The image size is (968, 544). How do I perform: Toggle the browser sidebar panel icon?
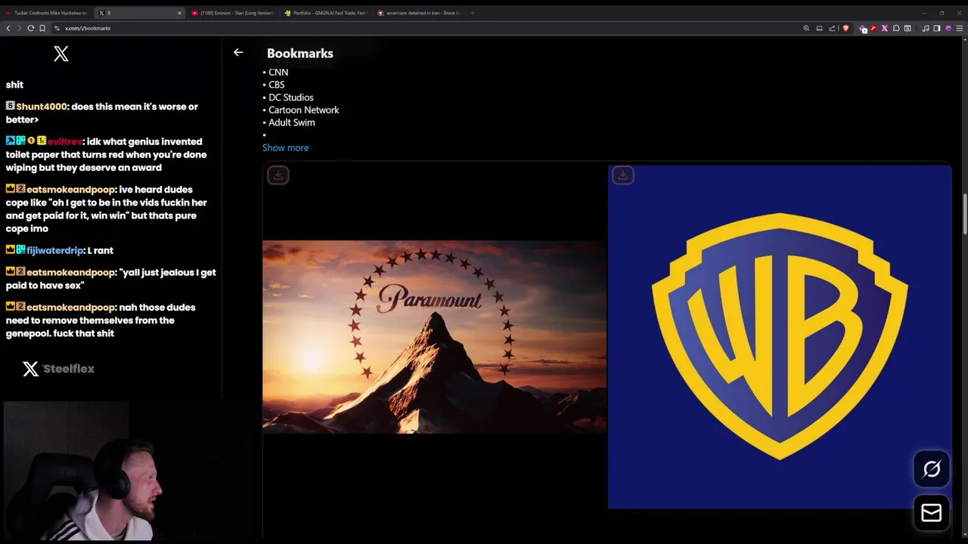pos(937,28)
